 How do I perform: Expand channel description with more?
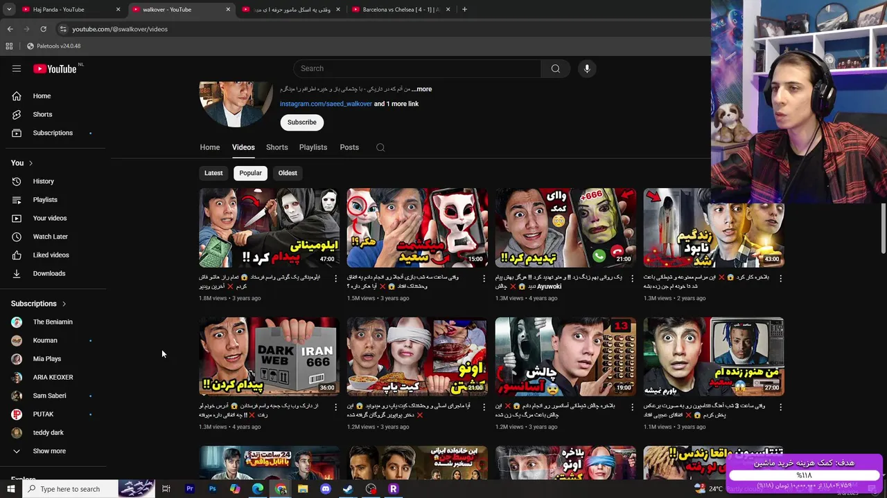click(420, 89)
